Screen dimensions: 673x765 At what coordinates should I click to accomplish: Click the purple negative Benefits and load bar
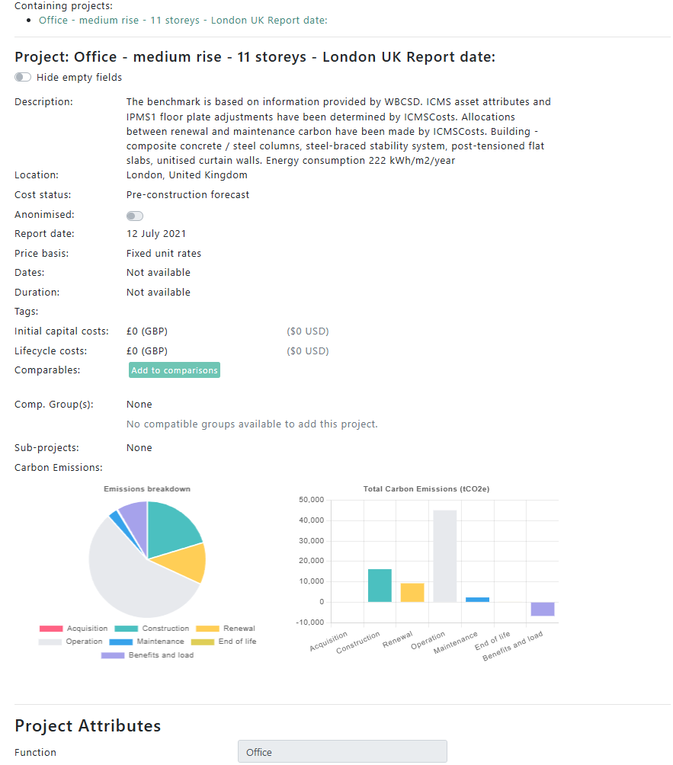coord(543,609)
